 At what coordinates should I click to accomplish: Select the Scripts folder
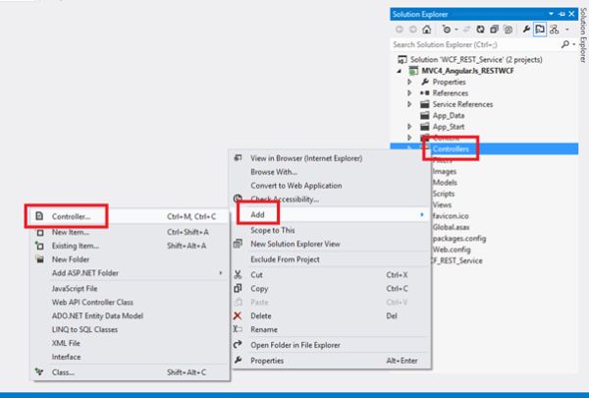coord(444,194)
